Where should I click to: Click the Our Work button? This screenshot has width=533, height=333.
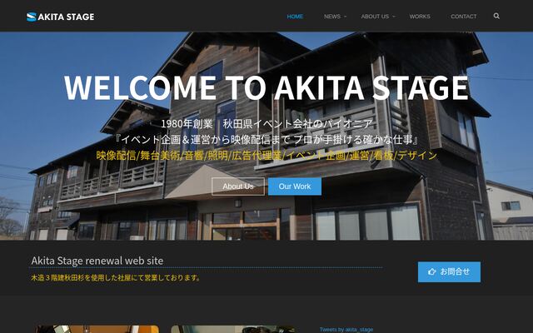294,186
